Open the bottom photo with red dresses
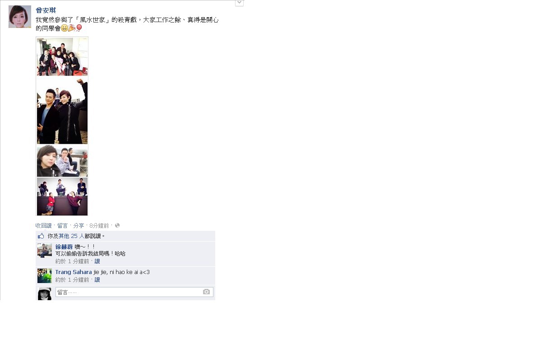The height and width of the screenshot is (361, 546). coord(62,196)
